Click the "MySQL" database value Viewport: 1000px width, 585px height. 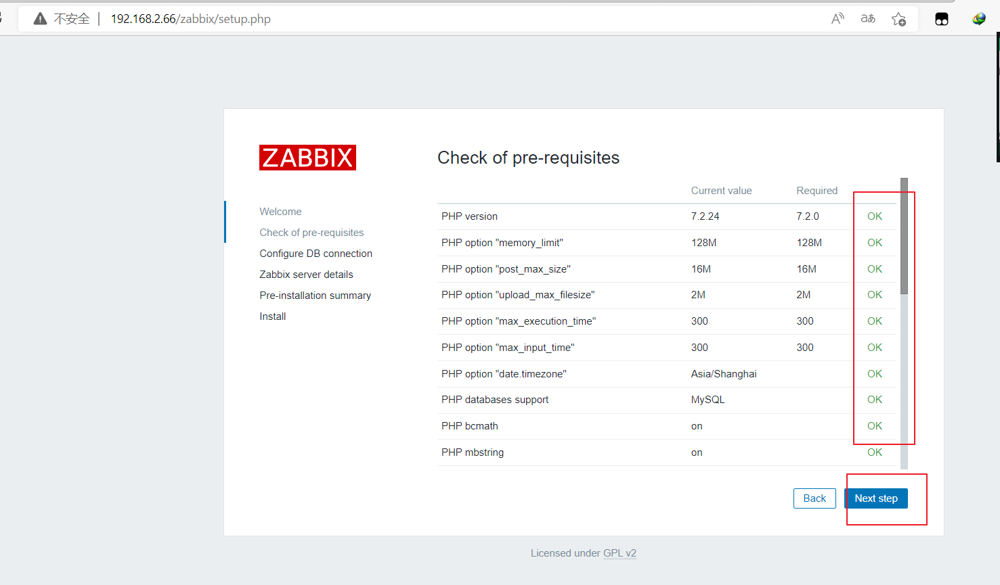pyautogui.click(x=708, y=400)
